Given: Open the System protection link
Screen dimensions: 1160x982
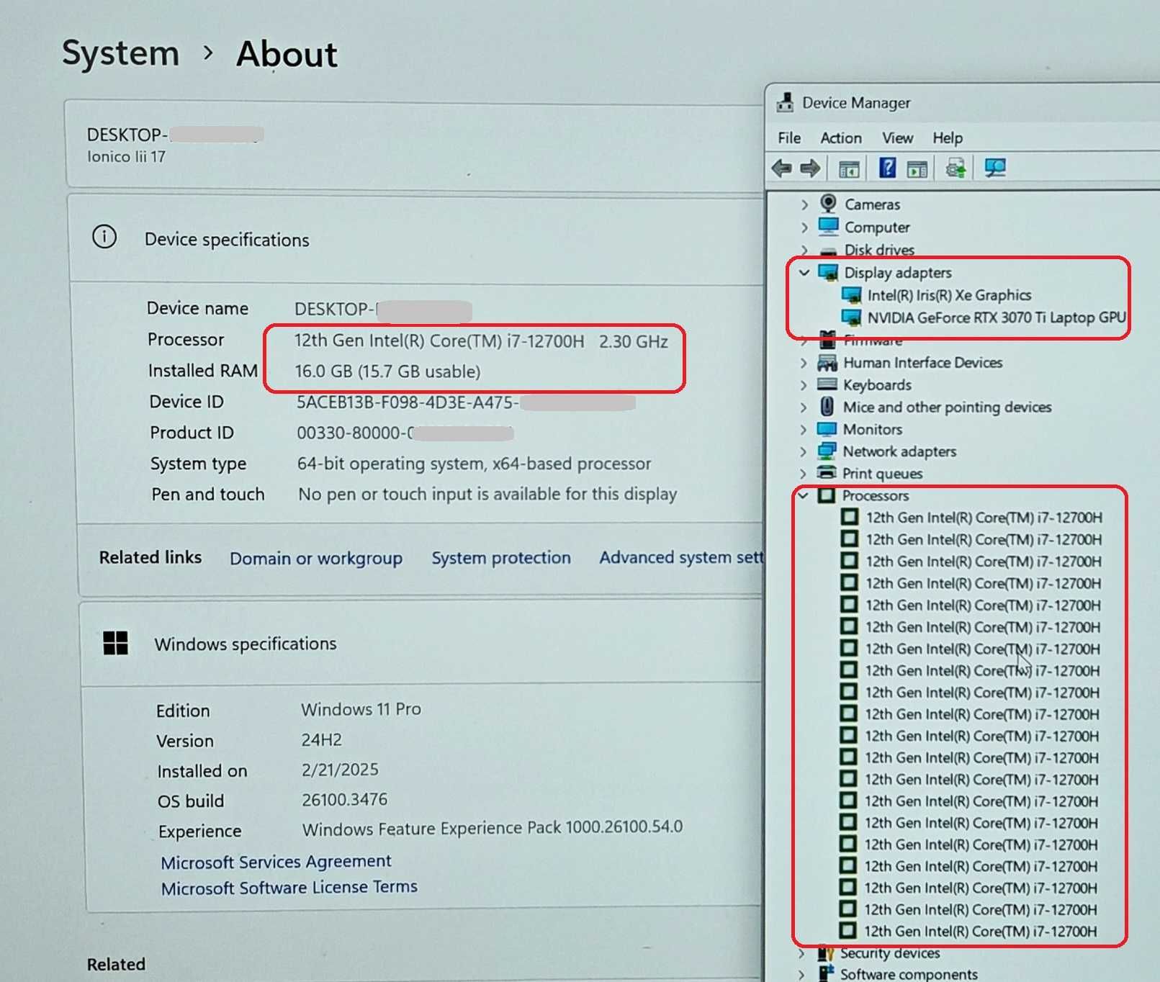Looking at the screenshot, I should (x=501, y=558).
